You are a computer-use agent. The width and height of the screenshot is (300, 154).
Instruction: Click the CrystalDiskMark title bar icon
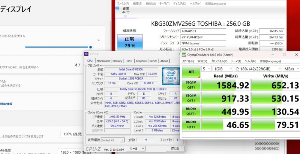tap(184, 55)
